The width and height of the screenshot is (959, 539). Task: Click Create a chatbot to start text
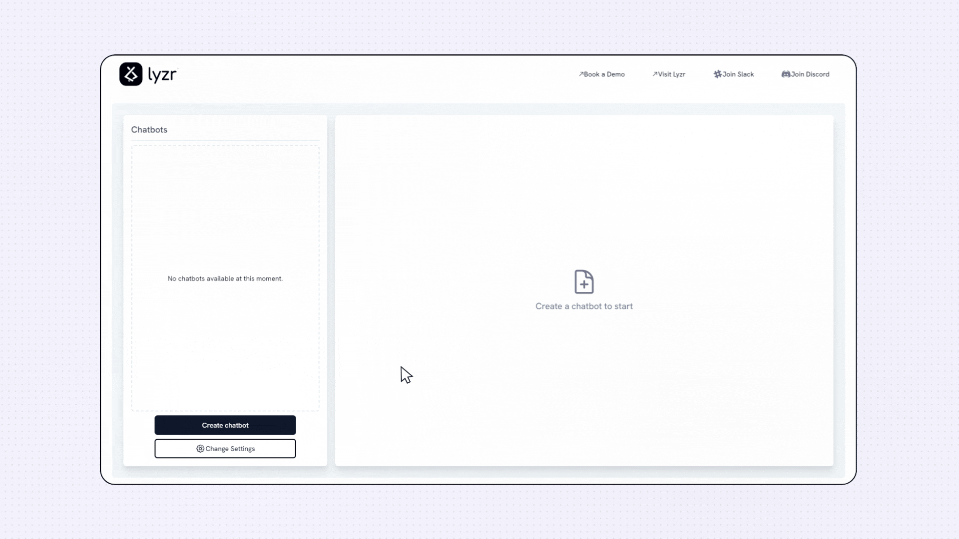tap(584, 306)
